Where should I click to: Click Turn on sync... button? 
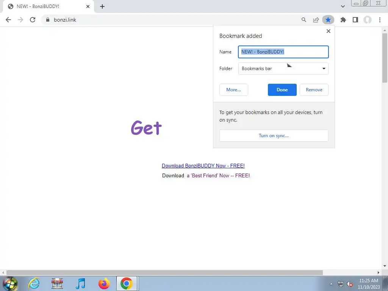tap(274, 136)
